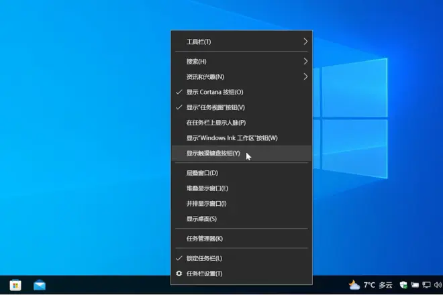443x295 pixels.
Task: Expand the 搜索(H) submenu arrow
Action: point(305,61)
